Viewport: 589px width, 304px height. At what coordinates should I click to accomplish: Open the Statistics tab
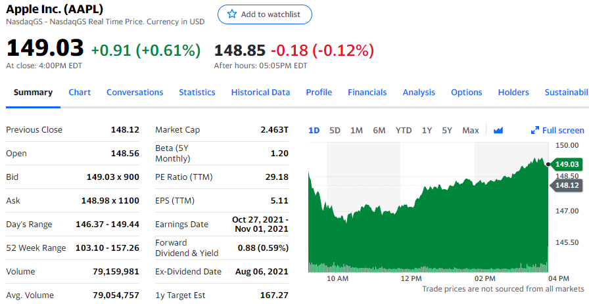pyautogui.click(x=197, y=92)
